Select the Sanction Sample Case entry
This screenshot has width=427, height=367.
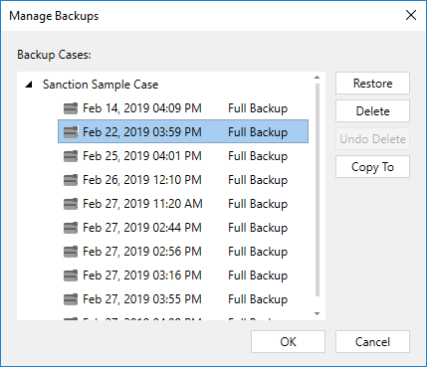tap(101, 85)
